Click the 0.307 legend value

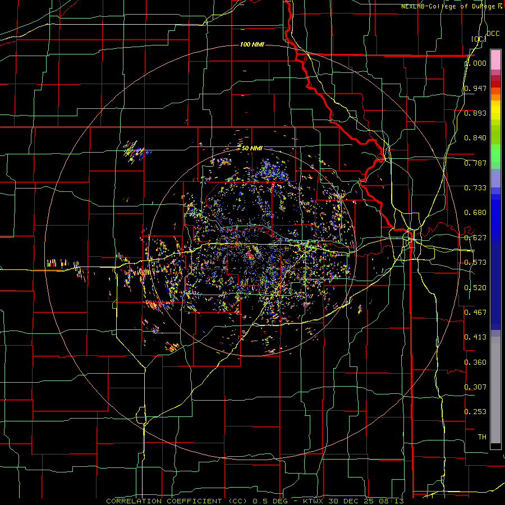[475, 387]
